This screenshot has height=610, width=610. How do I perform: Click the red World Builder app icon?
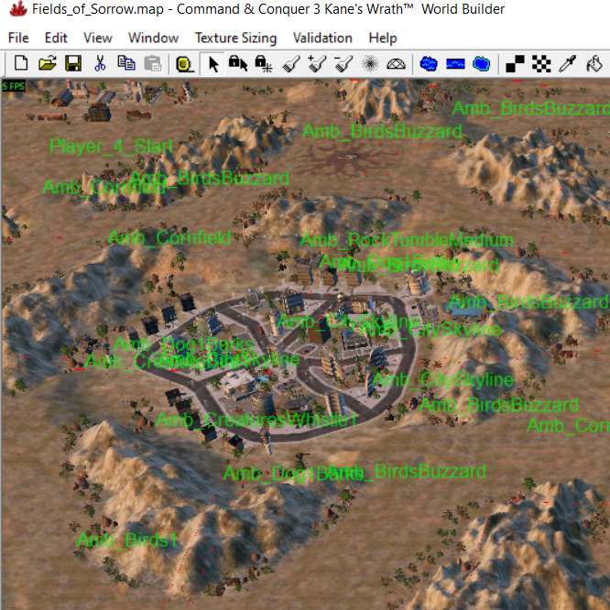pyautogui.click(x=18, y=9)
